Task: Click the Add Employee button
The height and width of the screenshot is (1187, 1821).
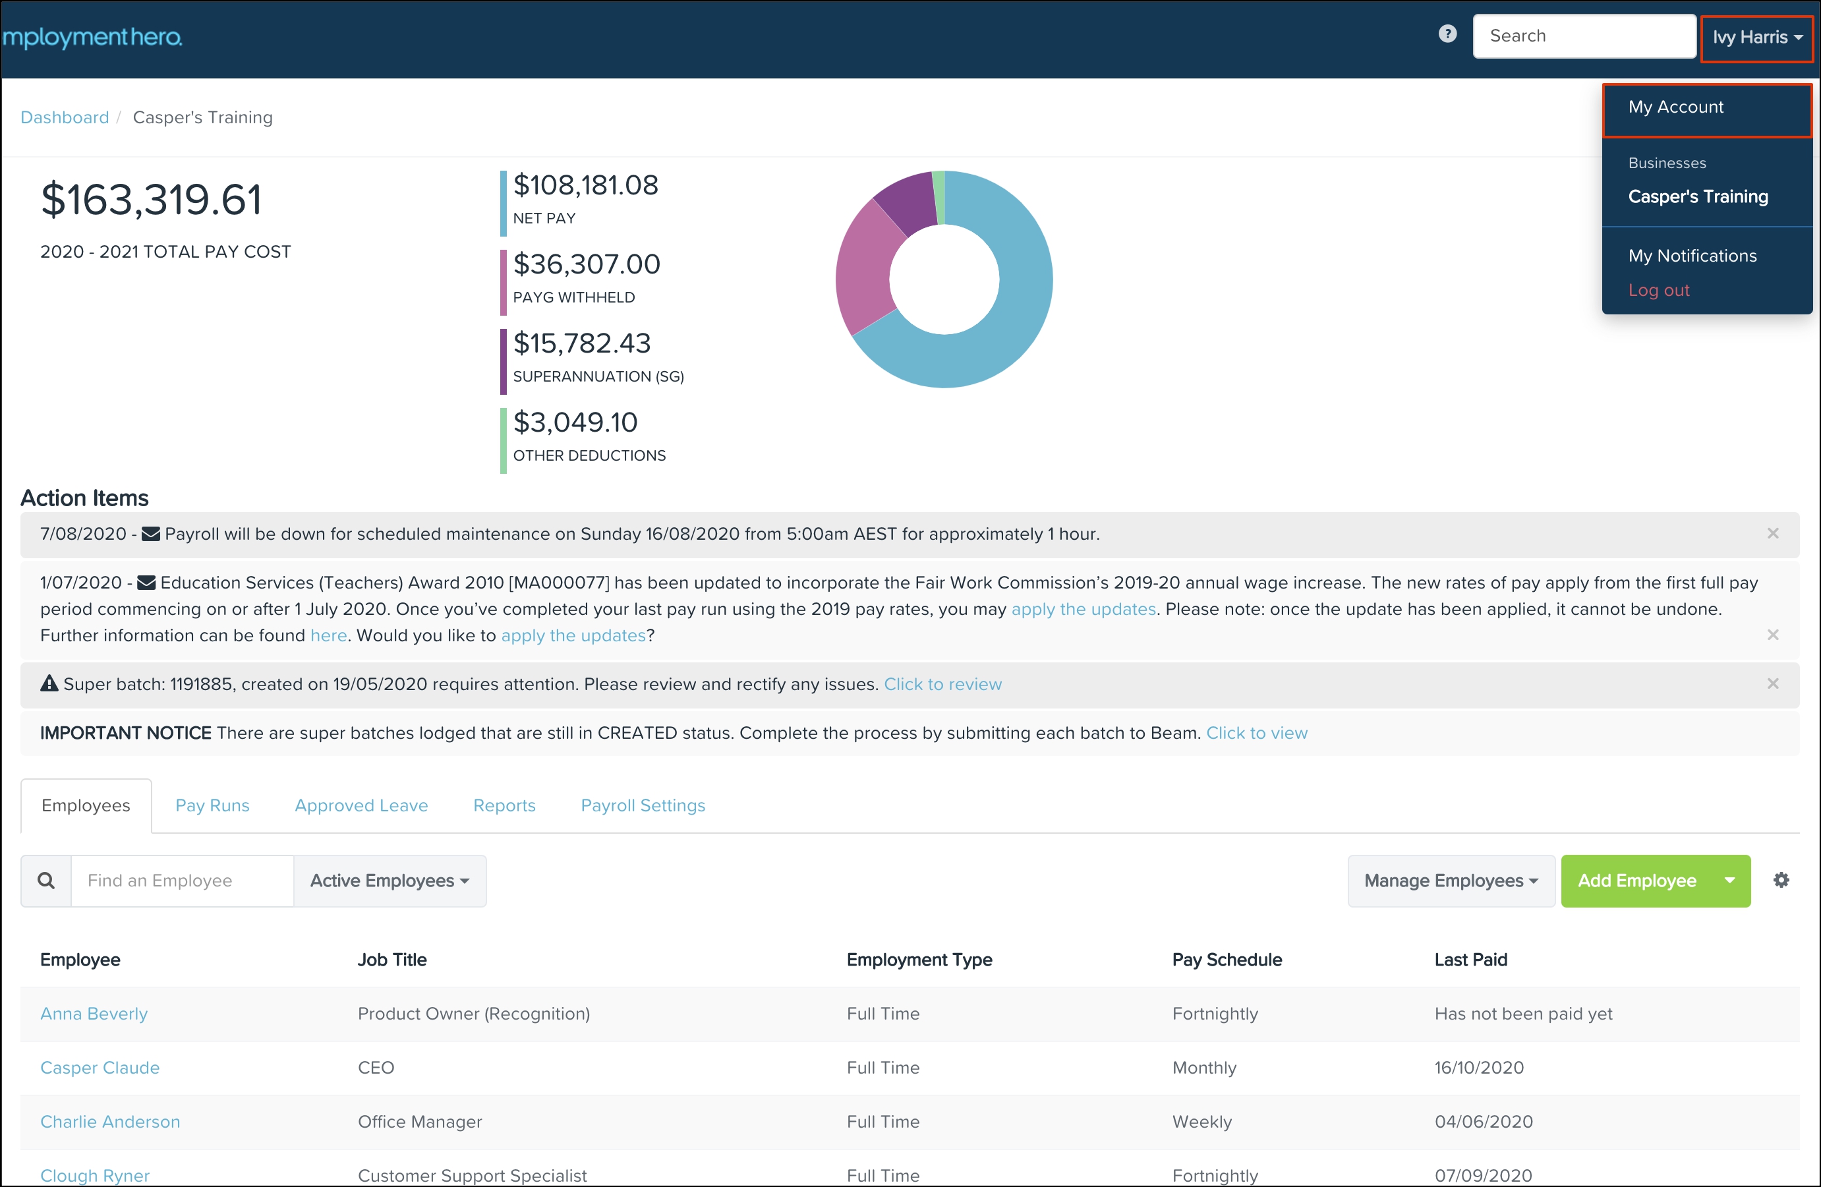Action: (1636, 881)
